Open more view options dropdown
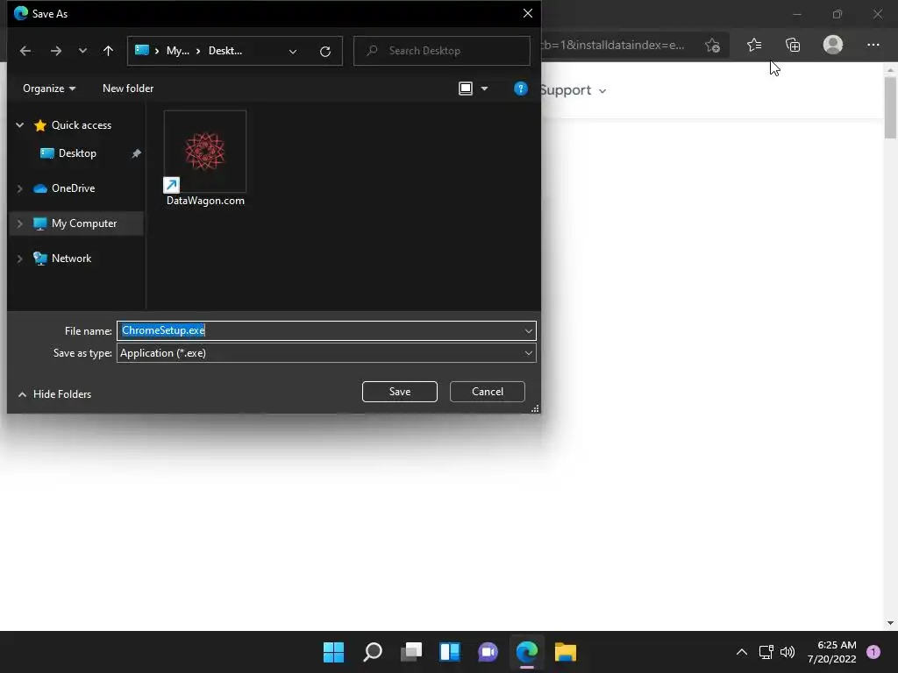 484,89
